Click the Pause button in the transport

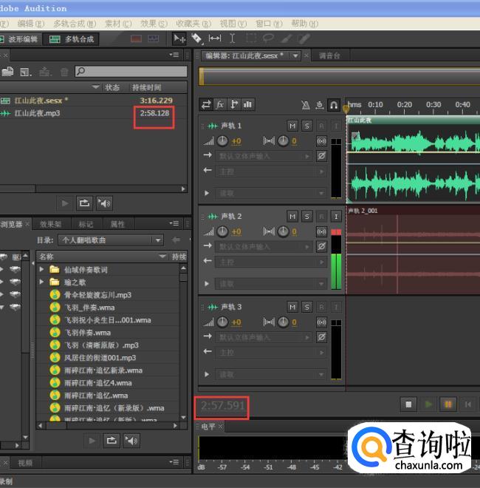(448, 404)
